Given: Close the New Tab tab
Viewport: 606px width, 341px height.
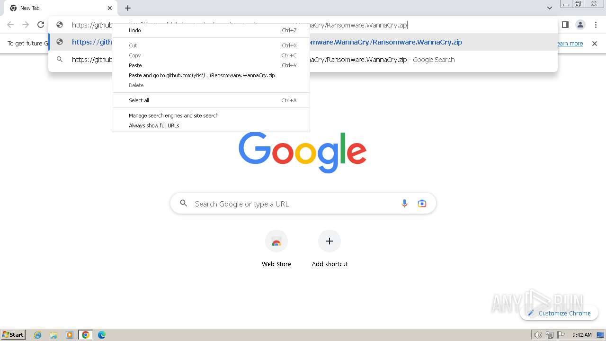Looking at the screenshot, I should [x=110, y=8].
